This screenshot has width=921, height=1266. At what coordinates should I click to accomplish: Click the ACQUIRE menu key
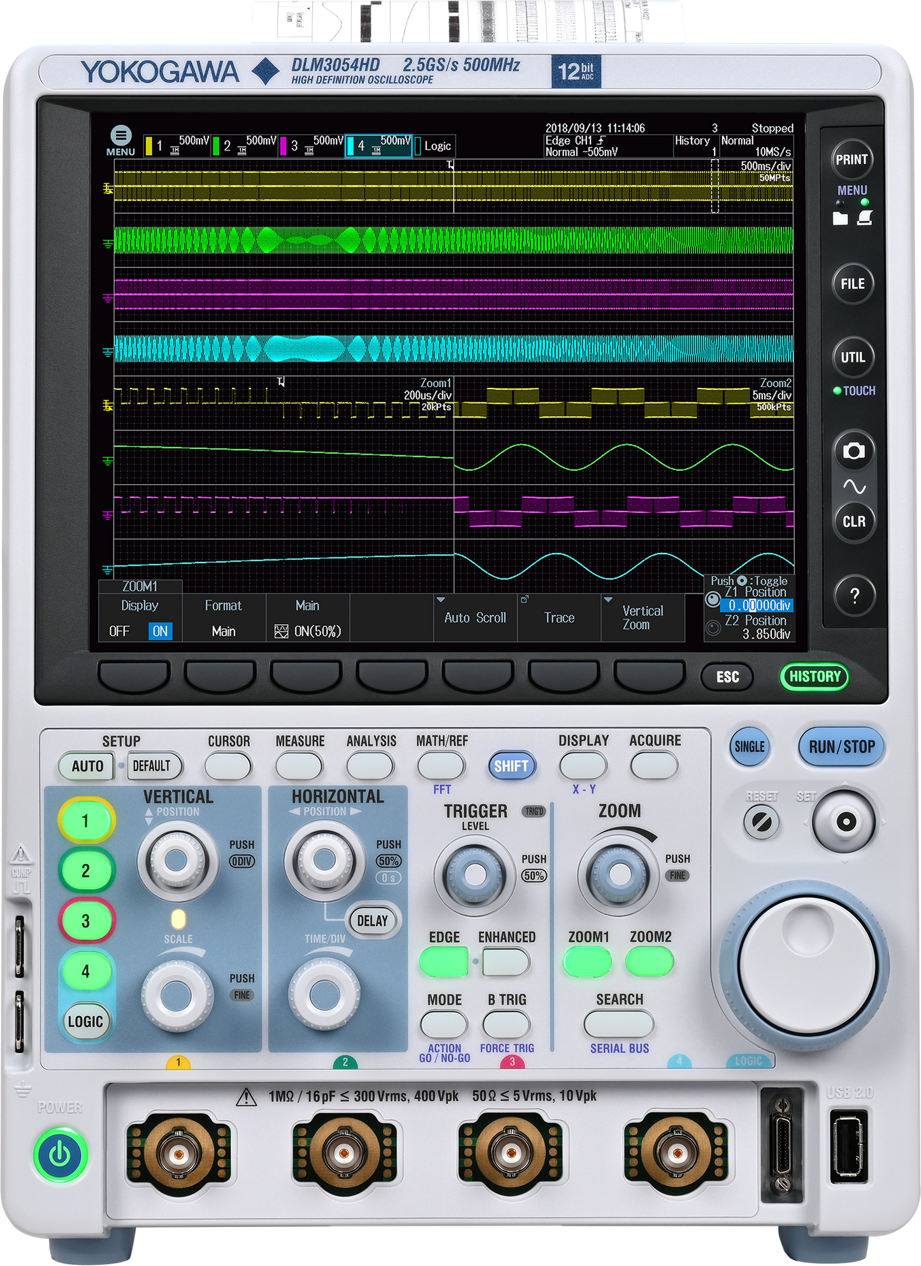click(654, 766)
